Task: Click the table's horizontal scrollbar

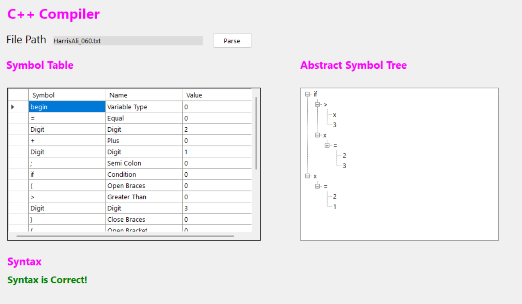Action: pyautogui.click(x=125, y=236)
